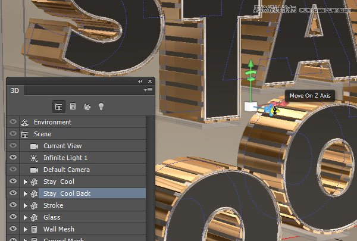Select the 3D panel tab
This screenshot has height=241, width=357.
point(15,90)
